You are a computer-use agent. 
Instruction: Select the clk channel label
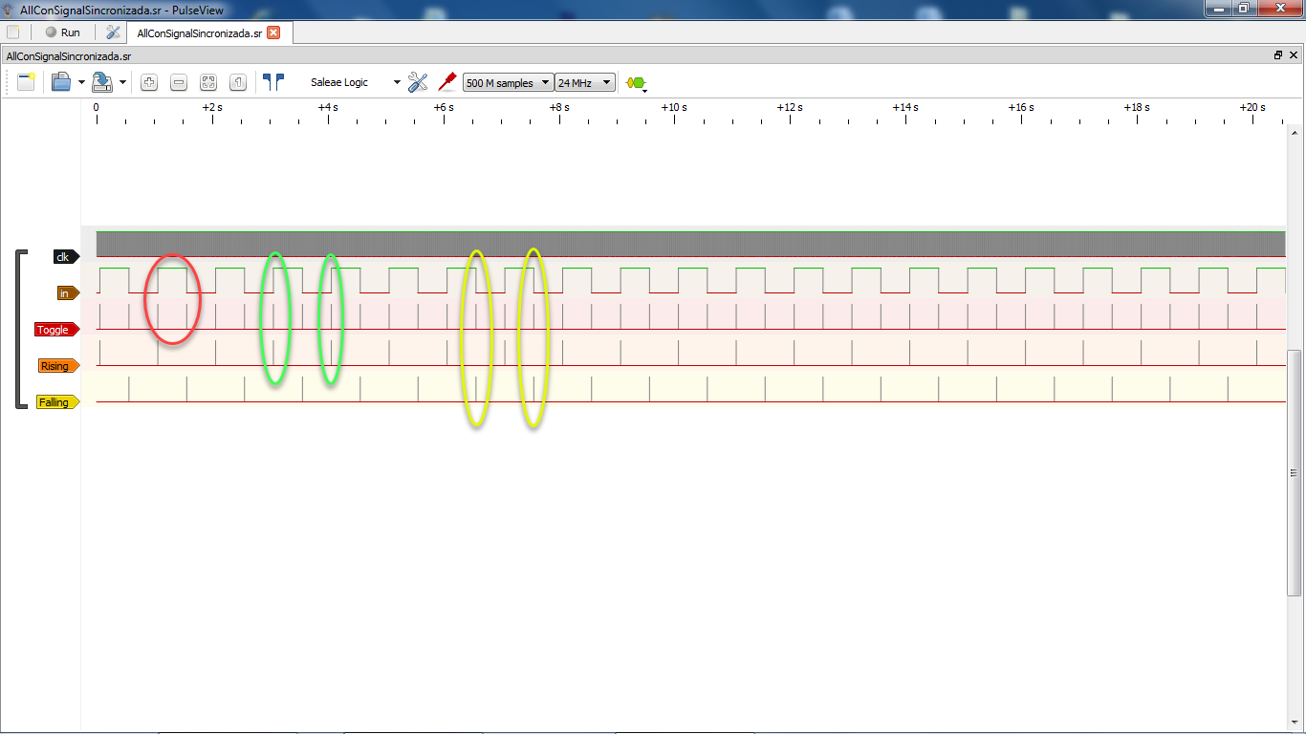[65, 257]
